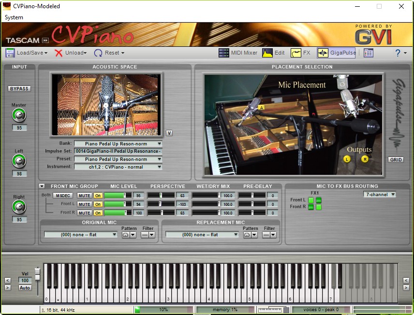Toggle Front L first FX1 routing square
Image resolution: width=414 pixels, height=315 pixels.
pos(311,200)
